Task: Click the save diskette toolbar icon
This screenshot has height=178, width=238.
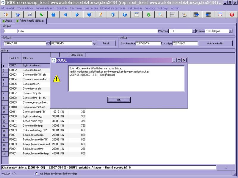Action: [29, 14]
